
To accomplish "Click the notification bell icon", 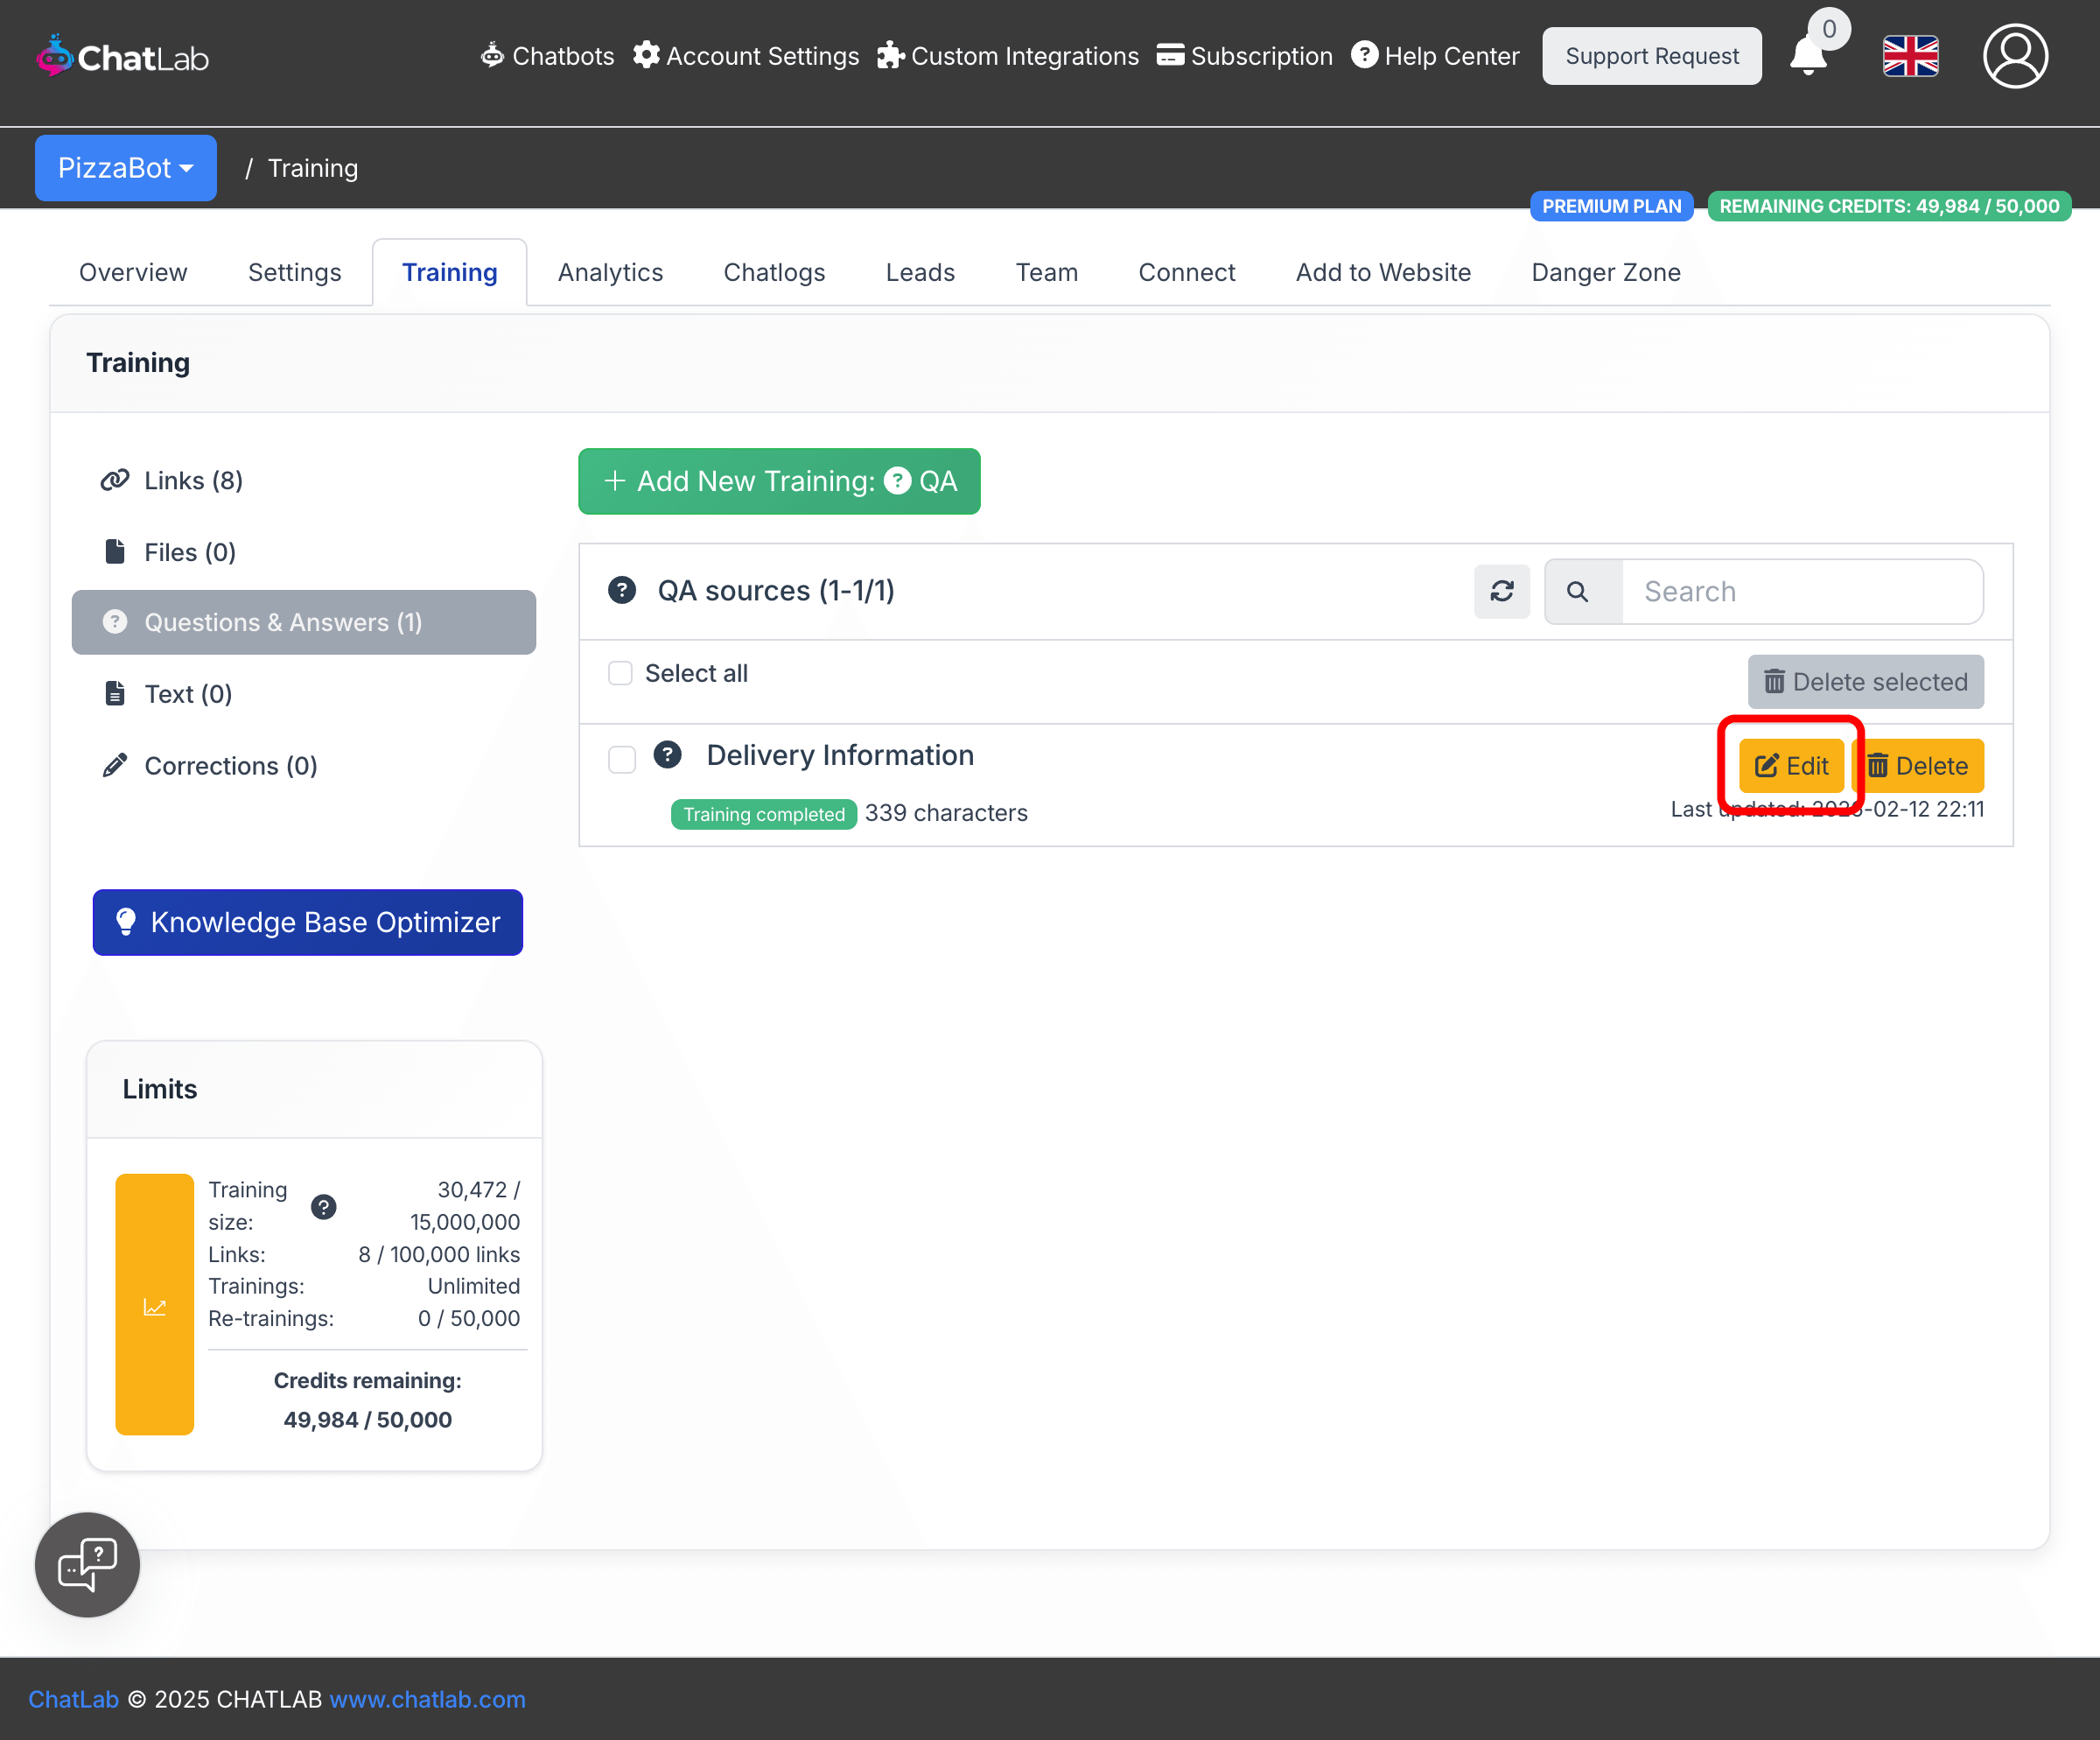I will coord(1807,56).
